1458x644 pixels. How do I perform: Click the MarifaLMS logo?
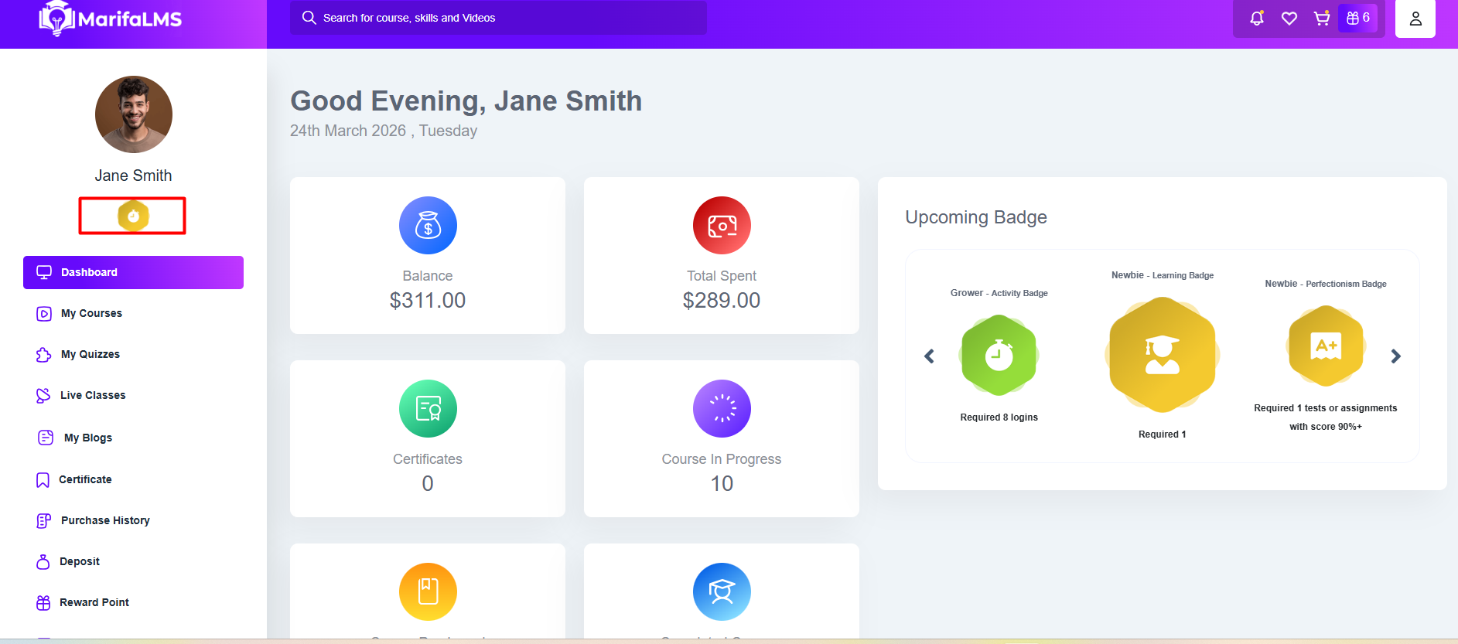point(111,19)
